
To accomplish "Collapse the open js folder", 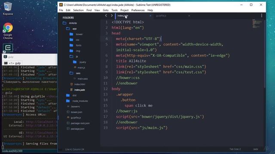I will [x=71, y=56].
